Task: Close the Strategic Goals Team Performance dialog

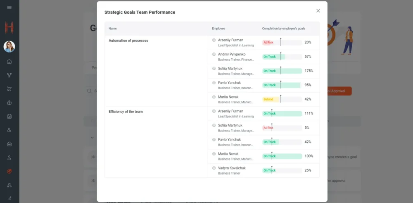Action: pyautogui.click(x=318, y=11)
